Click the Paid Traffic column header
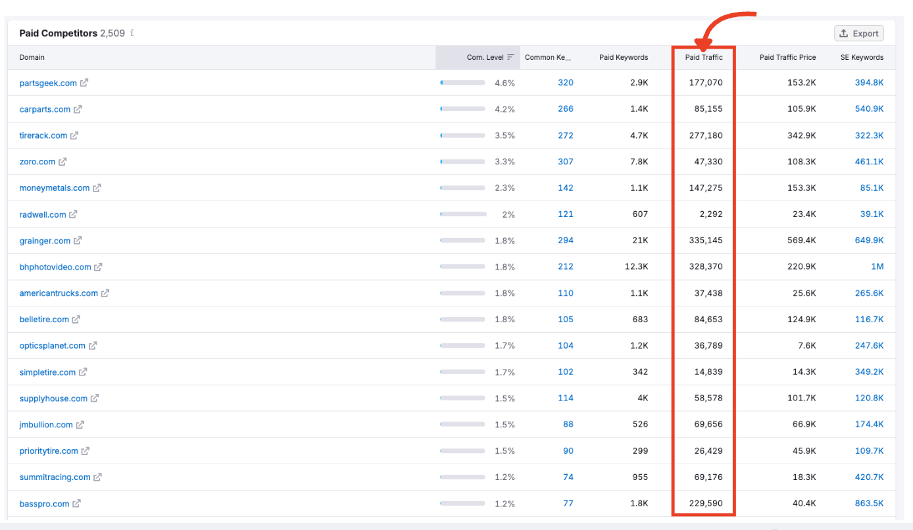Image resolution: width=913 pixels, height=530 pixels. point(703,57)
